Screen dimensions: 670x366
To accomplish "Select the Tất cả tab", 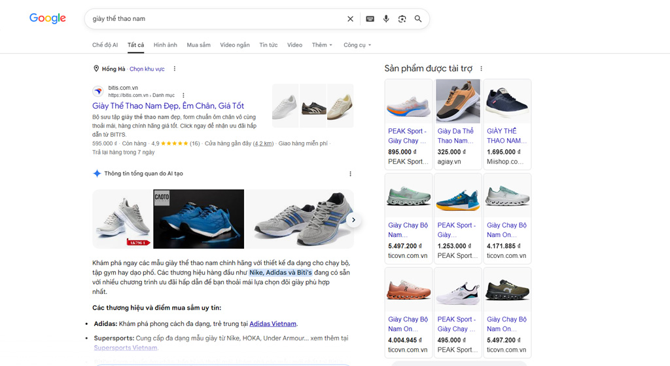I will [x=135, y=45].
